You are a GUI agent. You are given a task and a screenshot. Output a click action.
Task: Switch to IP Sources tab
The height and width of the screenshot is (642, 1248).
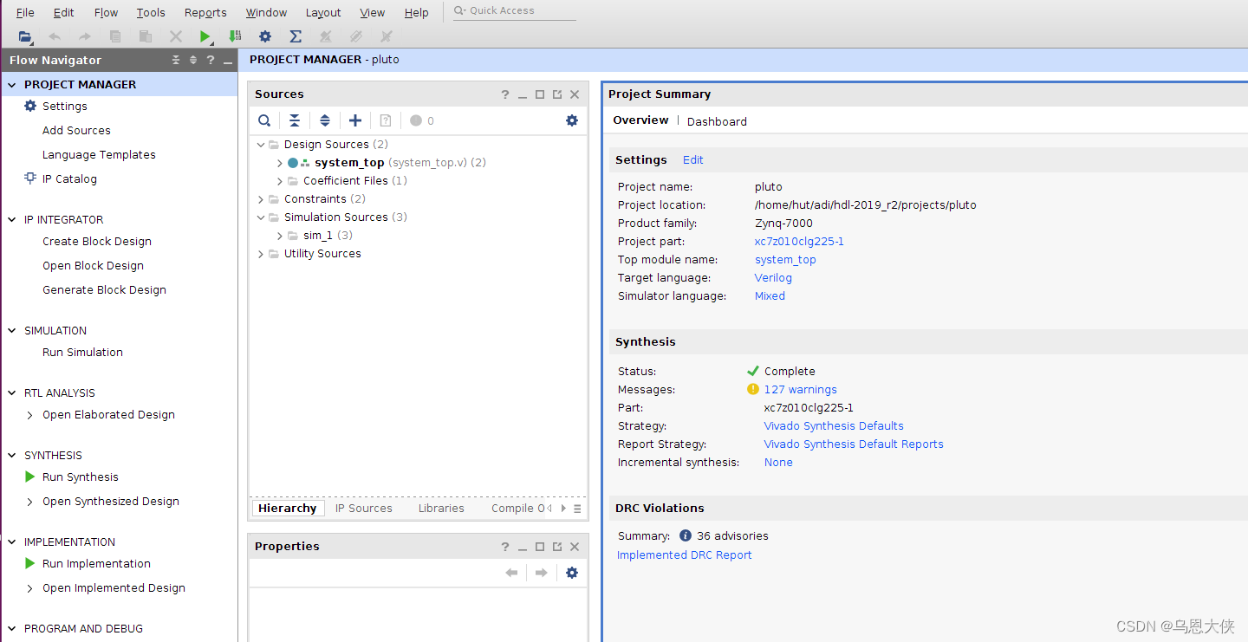coord(364,509)
